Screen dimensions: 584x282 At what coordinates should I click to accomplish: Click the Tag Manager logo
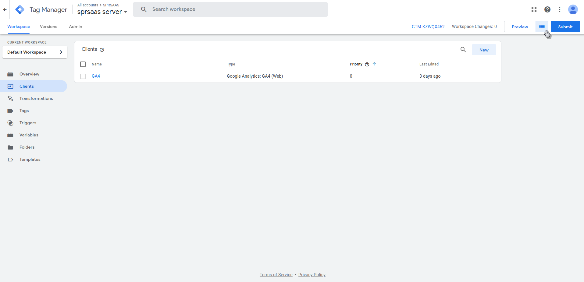tap(20, 9)
